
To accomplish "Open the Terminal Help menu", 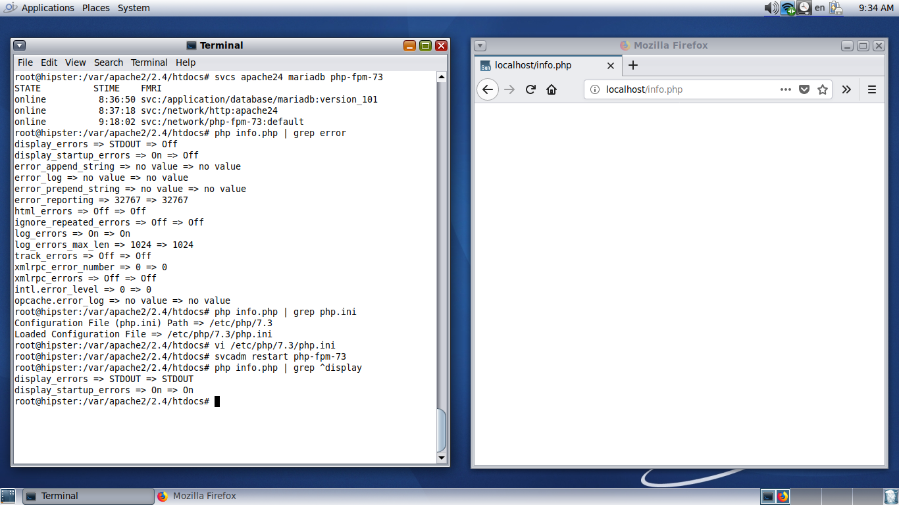I will 186,62.
